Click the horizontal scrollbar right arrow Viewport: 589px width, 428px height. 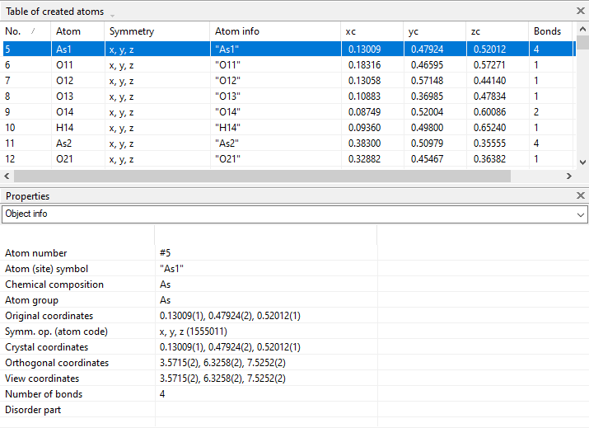click(x=568, y=176)
